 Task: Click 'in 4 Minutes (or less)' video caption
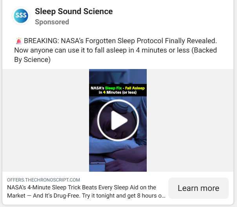tap(117, 93)
